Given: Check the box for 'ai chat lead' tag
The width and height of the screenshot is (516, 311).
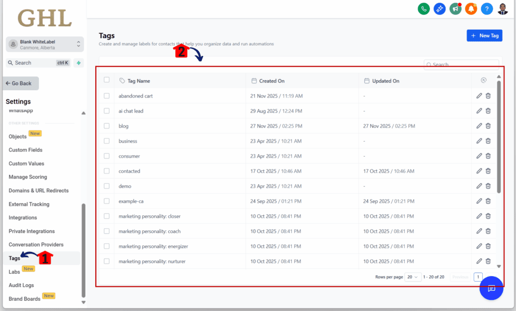Looking at the screenshot, I should (106, 111).
